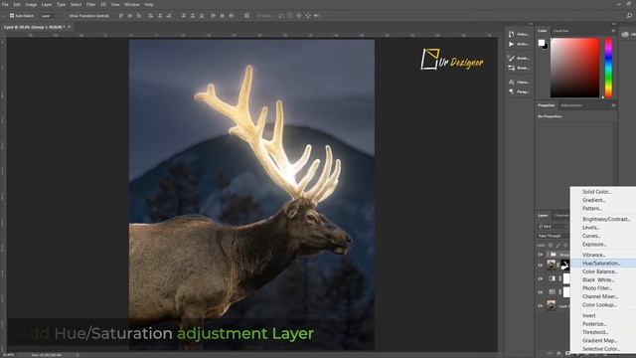636x358 pixels.
Task: Hide the first adjustment layer below deer
Action: tap(541, 278)
